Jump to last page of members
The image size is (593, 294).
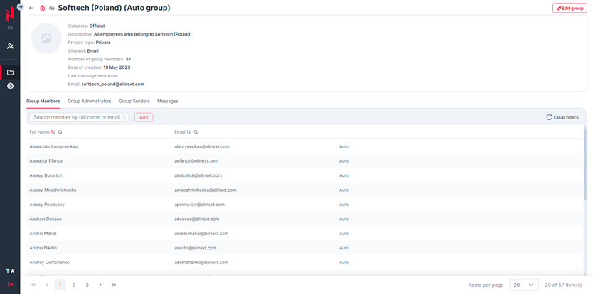(x=114, y=285)
